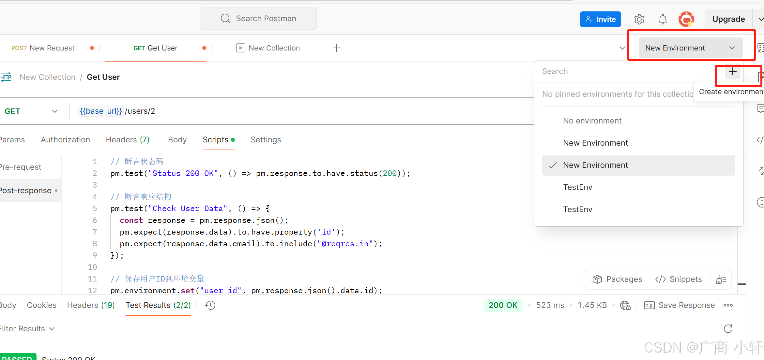Select the checked New Environment entry

595,165
